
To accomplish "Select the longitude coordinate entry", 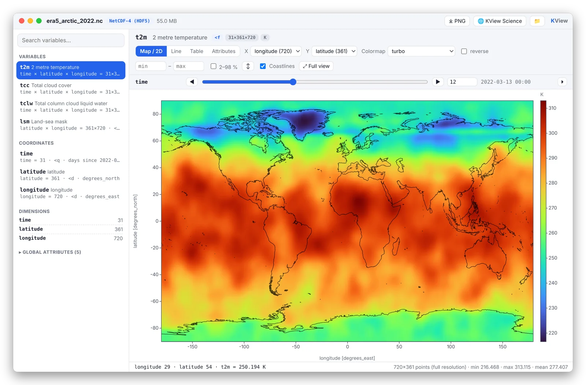I will [x=71, y=193].
